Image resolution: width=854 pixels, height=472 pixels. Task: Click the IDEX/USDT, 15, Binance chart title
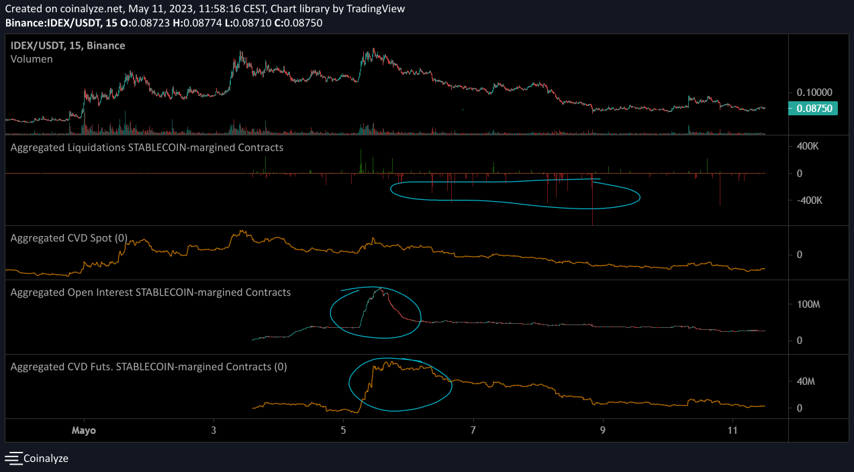point(68,46)
